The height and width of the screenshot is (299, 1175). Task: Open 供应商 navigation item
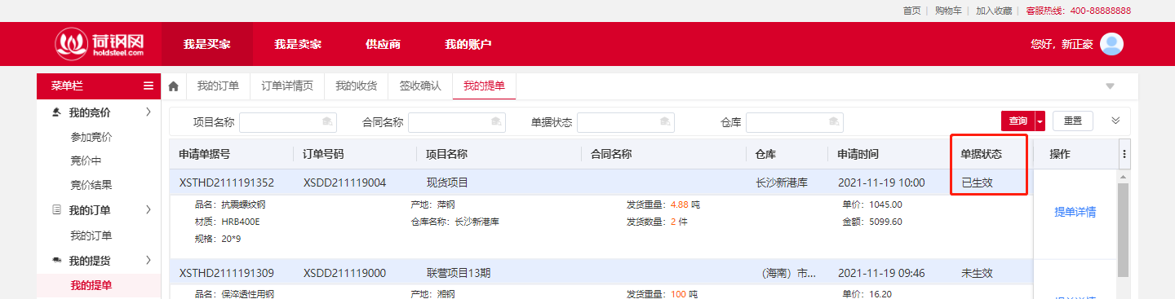383,44
